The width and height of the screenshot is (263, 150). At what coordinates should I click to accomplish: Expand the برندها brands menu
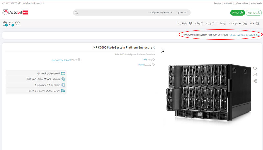tap(222, 23)
